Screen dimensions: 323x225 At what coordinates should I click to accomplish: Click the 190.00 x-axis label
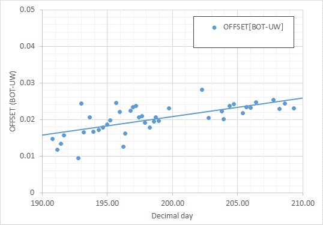tap(42, 203)
